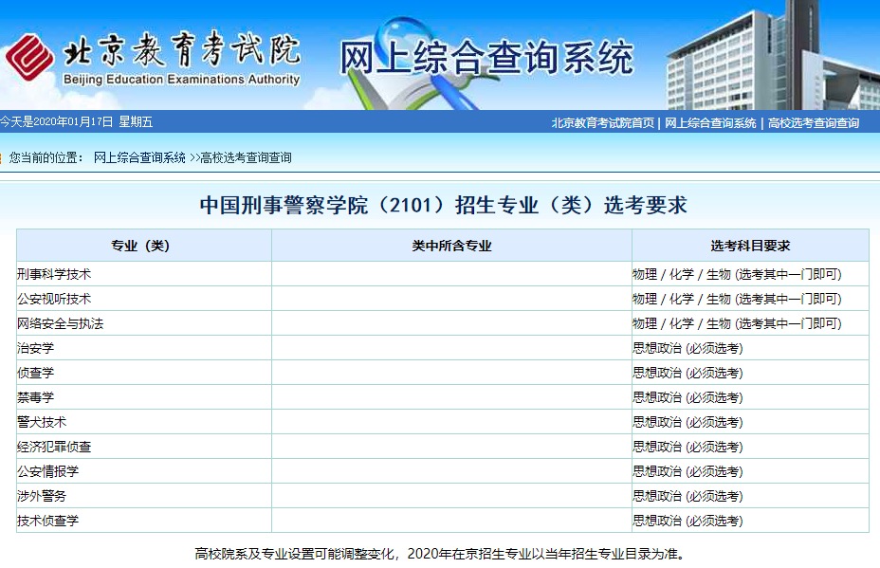Select the 侦查学 row cell
Image resolution: width=880 pixels, height=568 pixels.
pos(144,373)
